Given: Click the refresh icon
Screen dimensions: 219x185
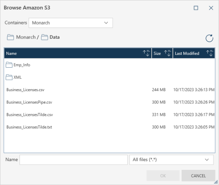Looking at the screenshot, I should click(x=209, y=38).
